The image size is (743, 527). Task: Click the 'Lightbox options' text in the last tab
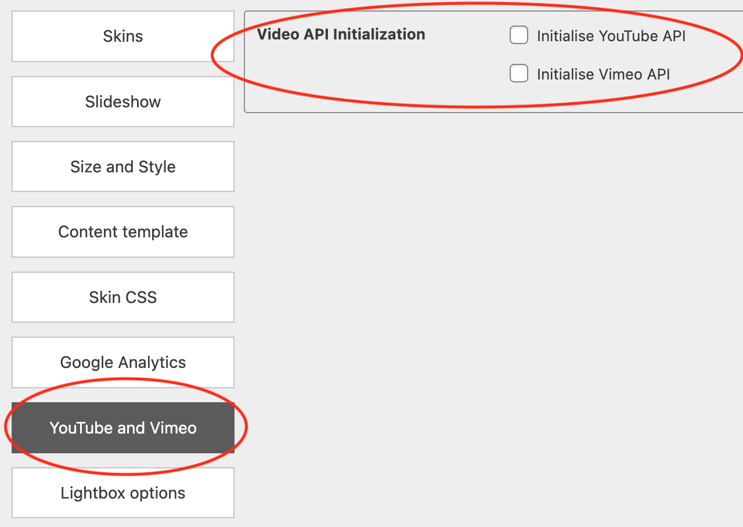point(122,493)
